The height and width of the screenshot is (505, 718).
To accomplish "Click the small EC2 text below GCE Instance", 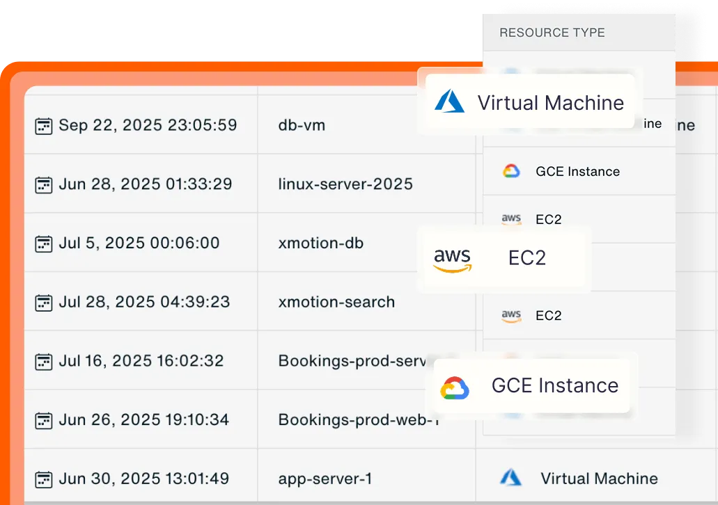I will click(x=549, y=220).
